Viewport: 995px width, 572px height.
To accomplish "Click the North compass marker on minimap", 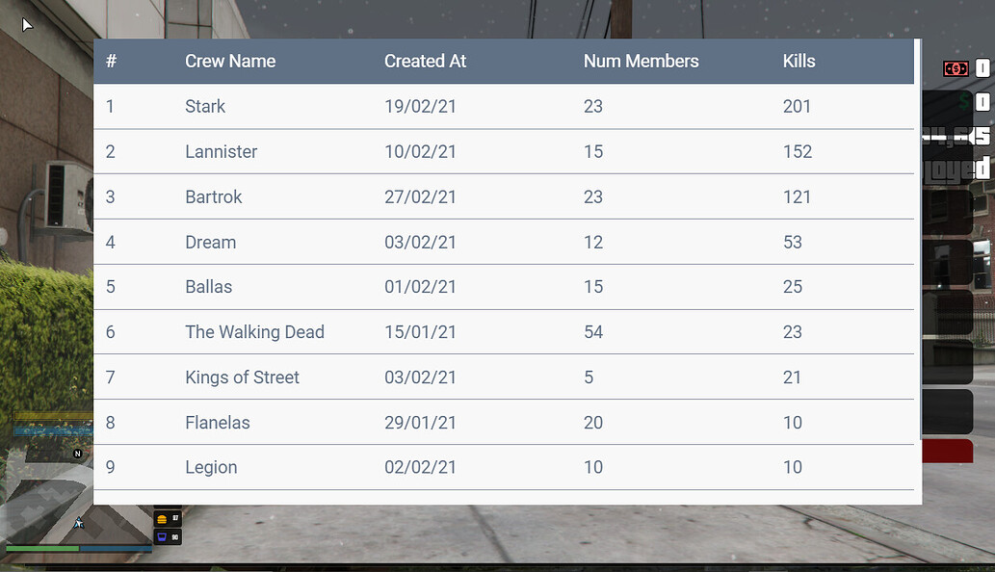I will 77,454.
